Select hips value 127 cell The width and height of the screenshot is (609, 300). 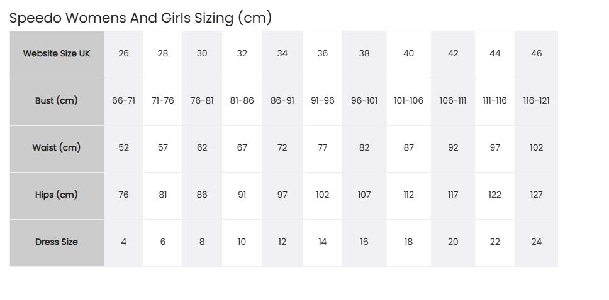(537, 196)
